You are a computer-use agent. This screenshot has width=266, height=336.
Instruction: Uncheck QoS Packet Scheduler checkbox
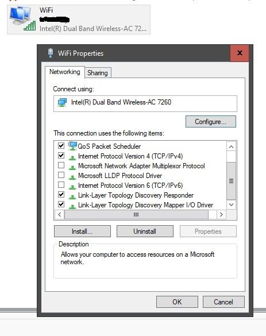pos(61,146)
